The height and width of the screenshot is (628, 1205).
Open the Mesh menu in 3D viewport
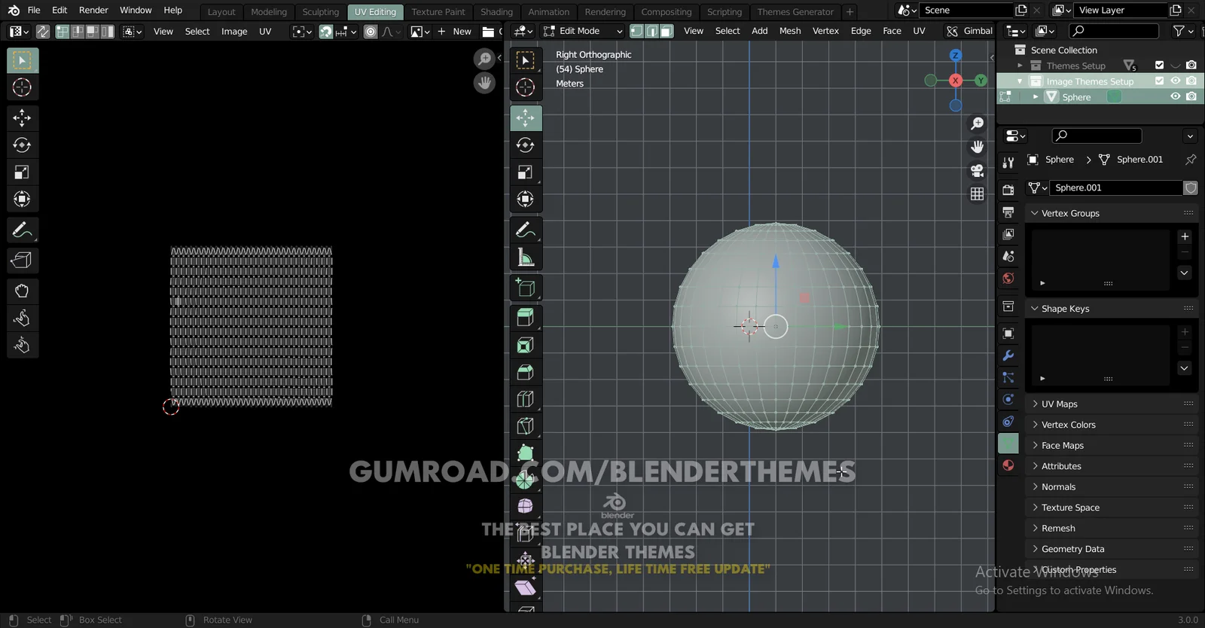point(790,31)
